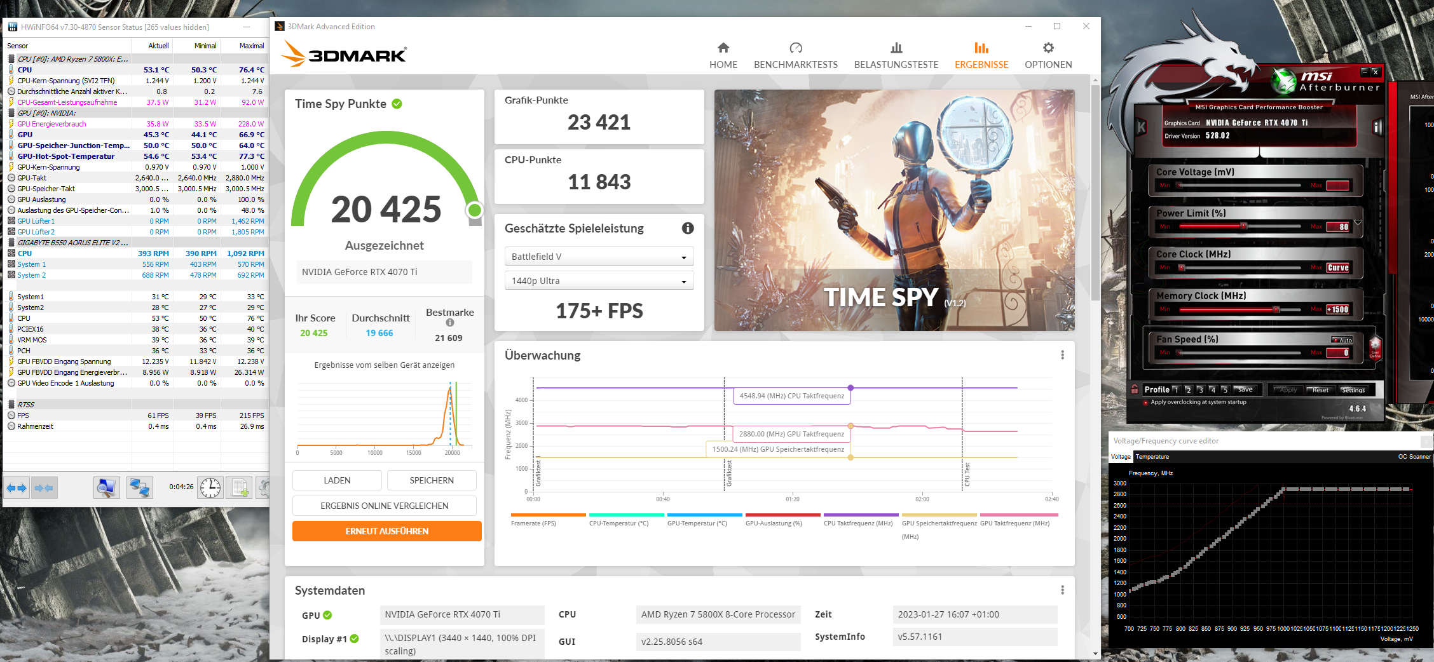
Task: Open the OPTIONEN tab
Action: [1048, 56]
